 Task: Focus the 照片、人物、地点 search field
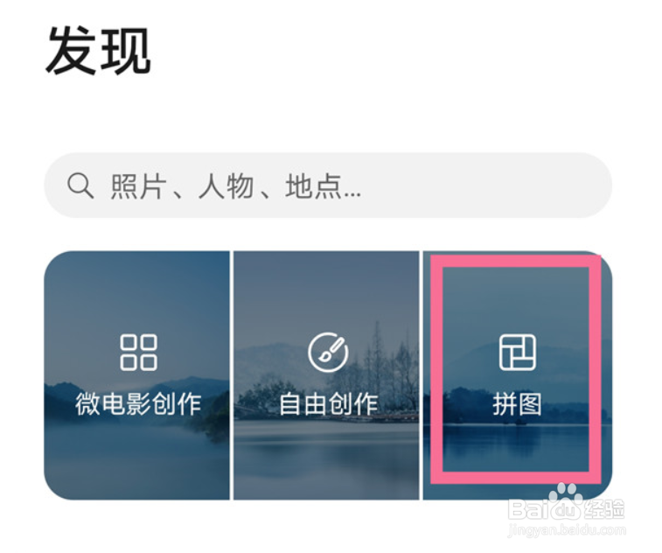tap(328, 185)
